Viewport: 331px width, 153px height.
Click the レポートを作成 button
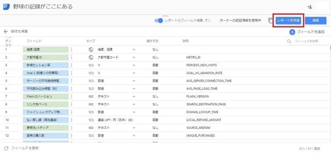pos(288,21)
